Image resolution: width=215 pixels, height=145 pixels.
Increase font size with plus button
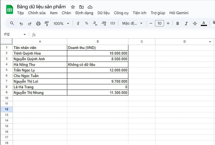168,23
